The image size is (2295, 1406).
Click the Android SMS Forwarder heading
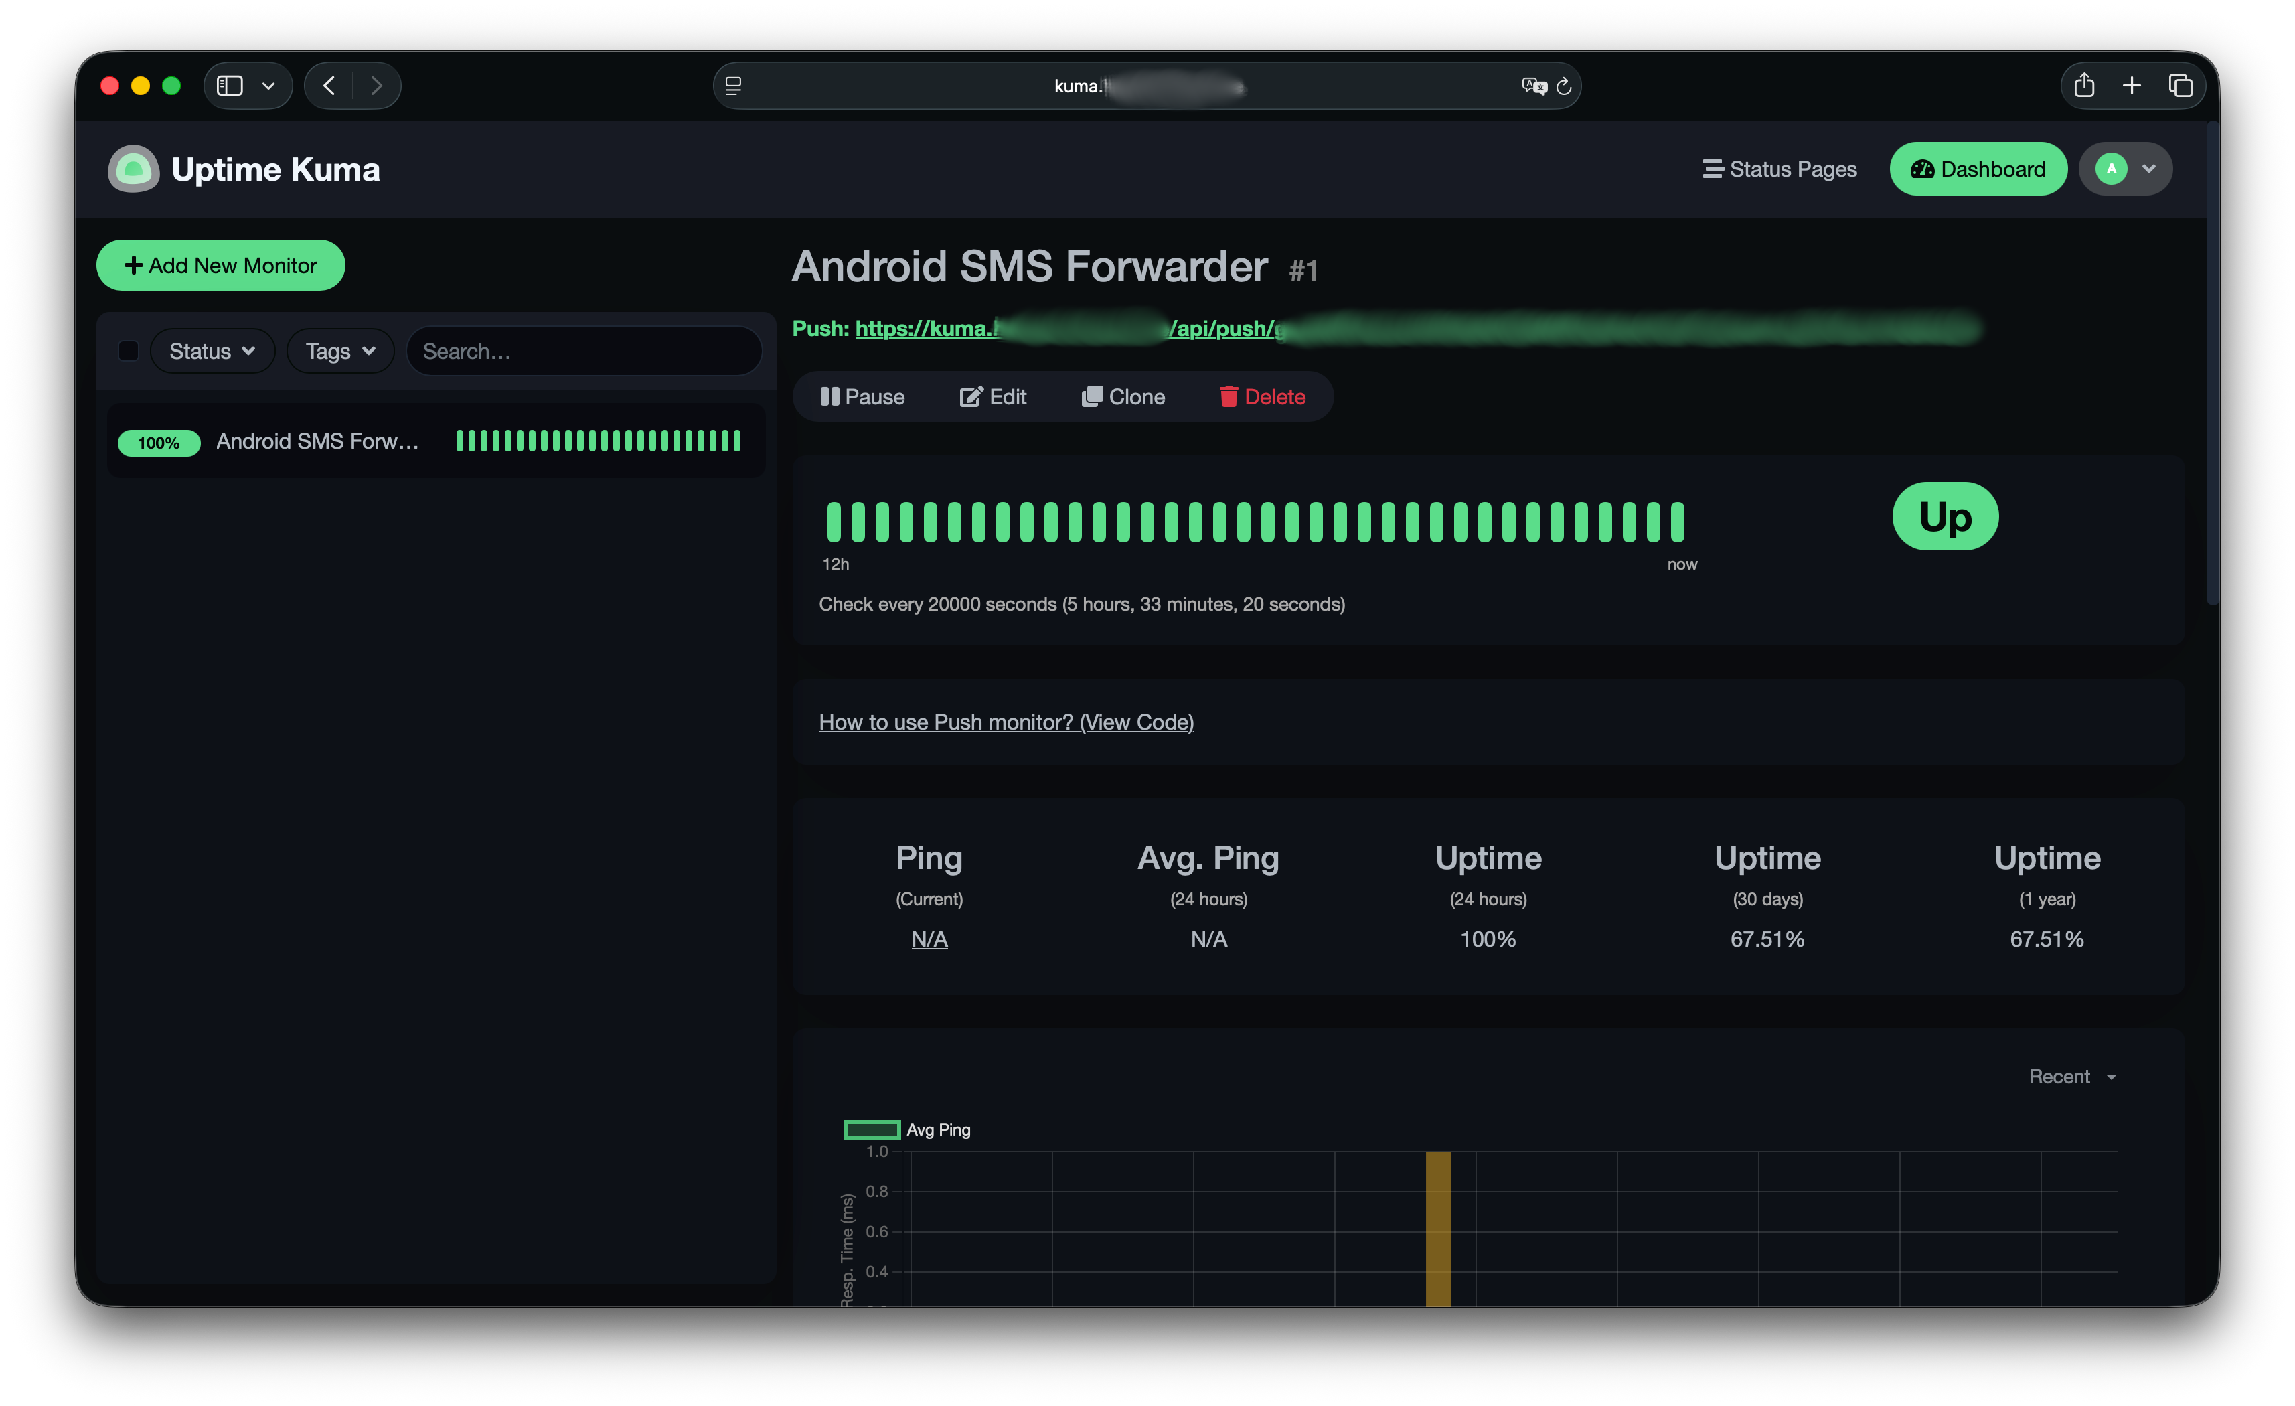[1029, 266]
